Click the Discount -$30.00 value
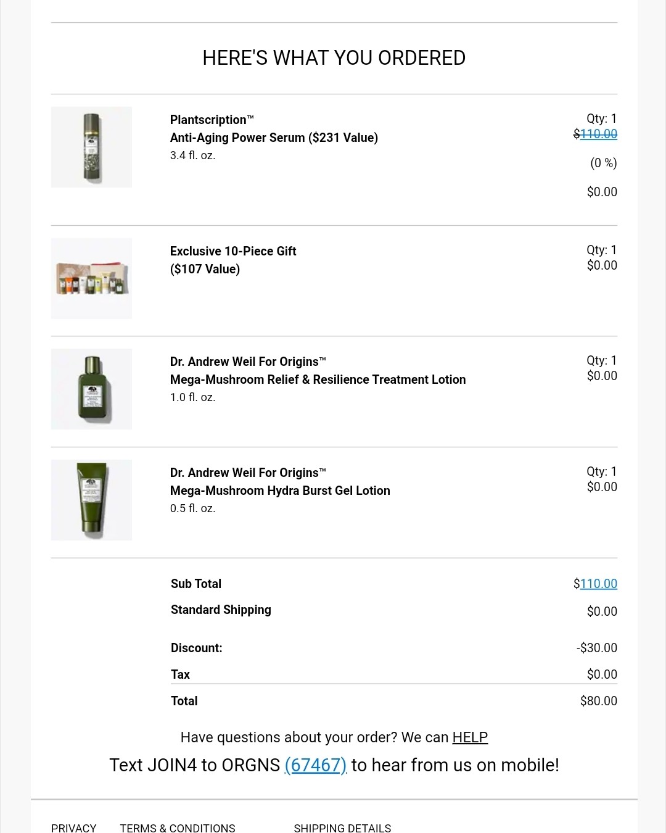The height and width of the screenshot is (833, 666). click(597, 648)
